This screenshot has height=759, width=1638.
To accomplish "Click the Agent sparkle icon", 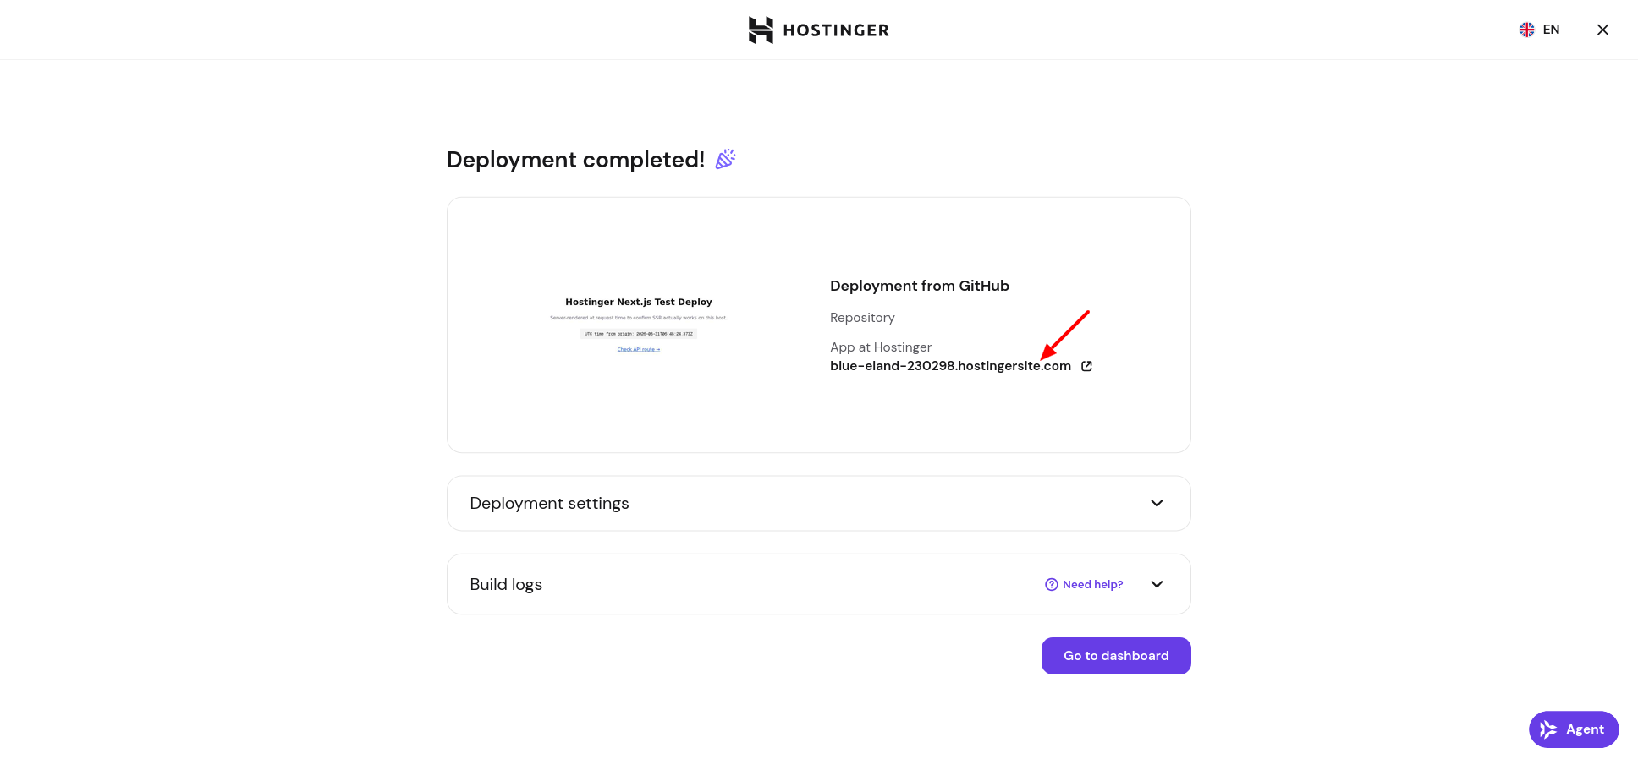I will click(x=1548, y=729).
